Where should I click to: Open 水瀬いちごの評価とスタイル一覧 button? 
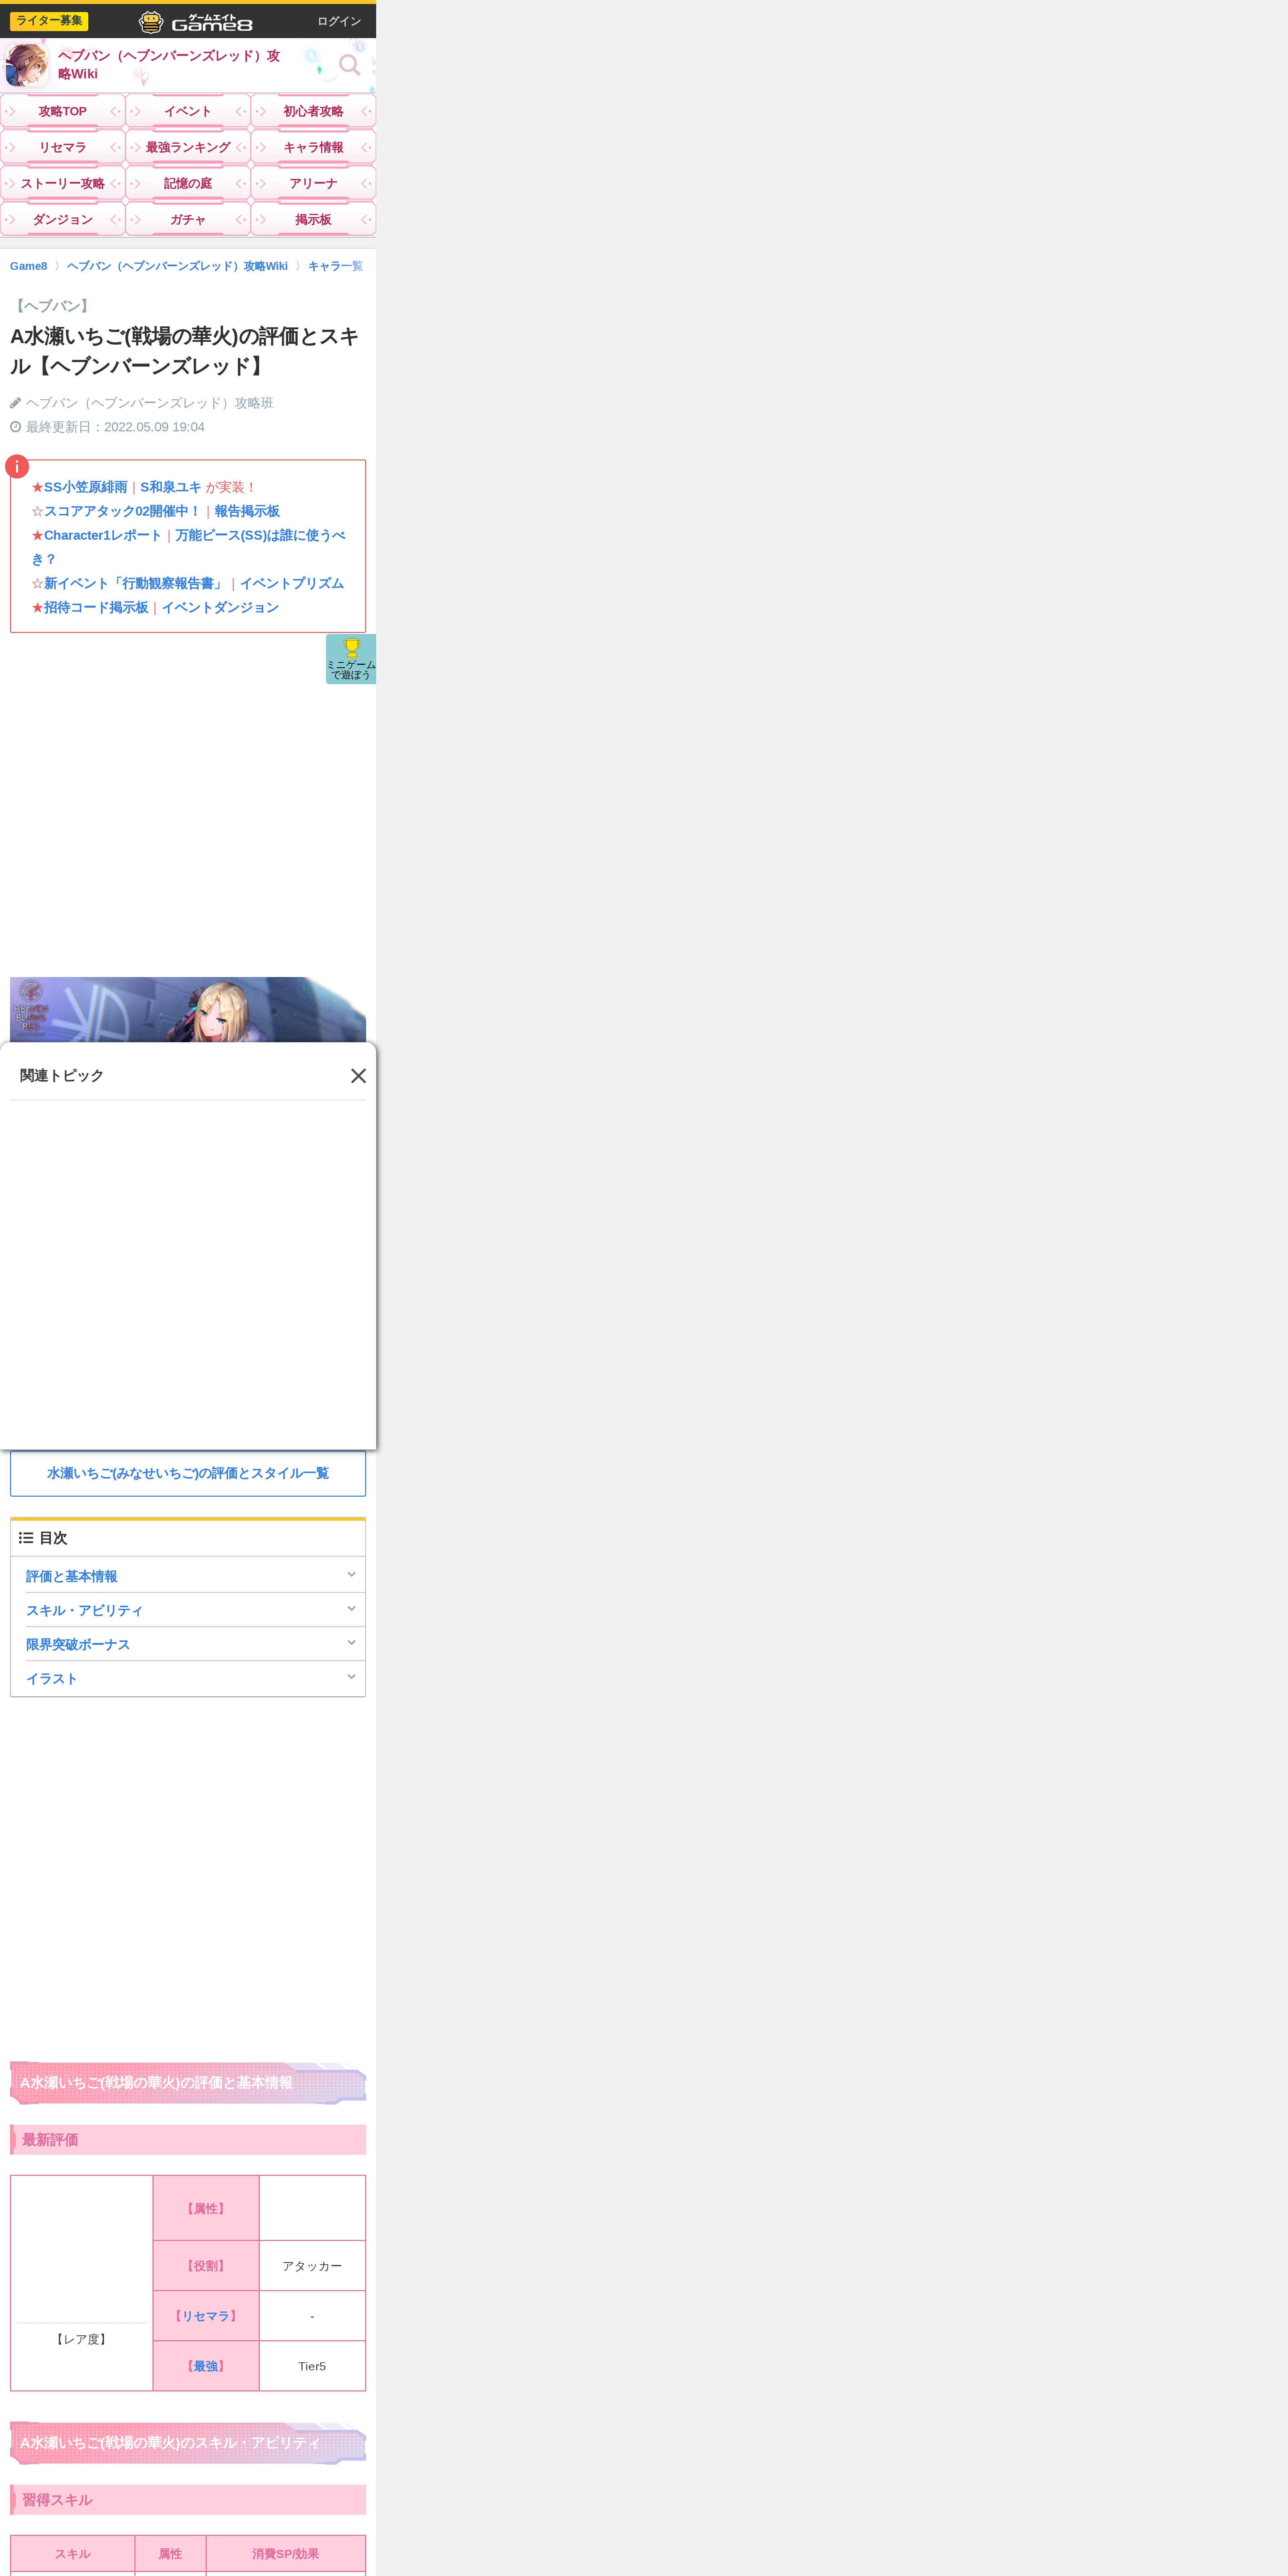coord(188,1473)
